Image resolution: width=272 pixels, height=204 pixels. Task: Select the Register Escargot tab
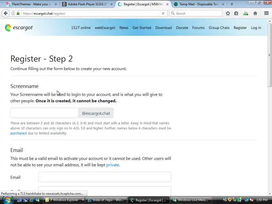(x=143, y=4)
